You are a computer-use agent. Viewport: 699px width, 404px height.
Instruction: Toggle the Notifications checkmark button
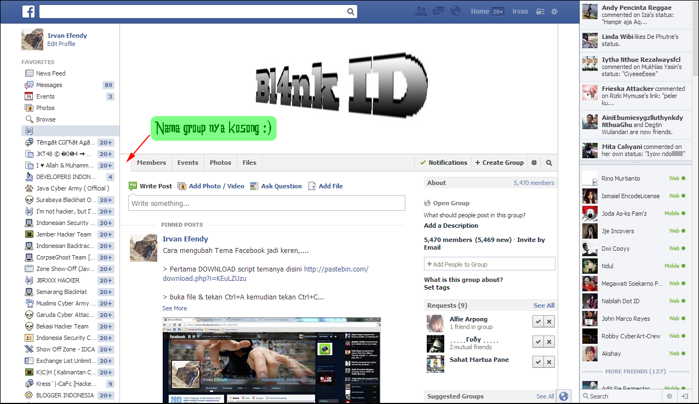[x=444, y=163]
